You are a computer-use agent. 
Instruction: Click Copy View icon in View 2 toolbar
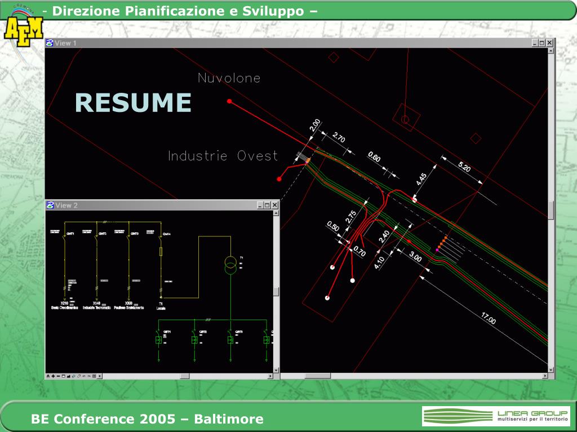[94, 376]
